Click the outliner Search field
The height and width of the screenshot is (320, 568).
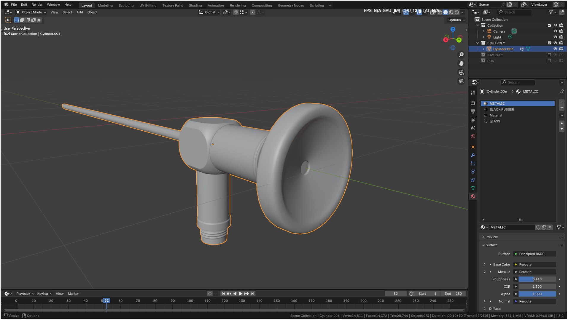(515, 12)
